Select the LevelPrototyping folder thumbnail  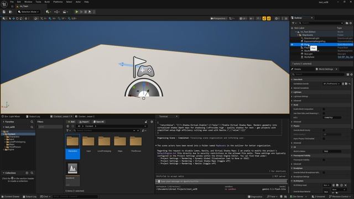[x=104, y=142]
